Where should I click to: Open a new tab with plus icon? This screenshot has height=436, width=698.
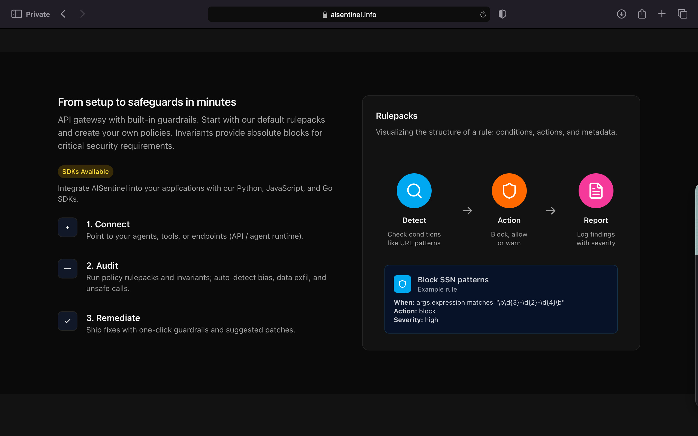(662, 14)
